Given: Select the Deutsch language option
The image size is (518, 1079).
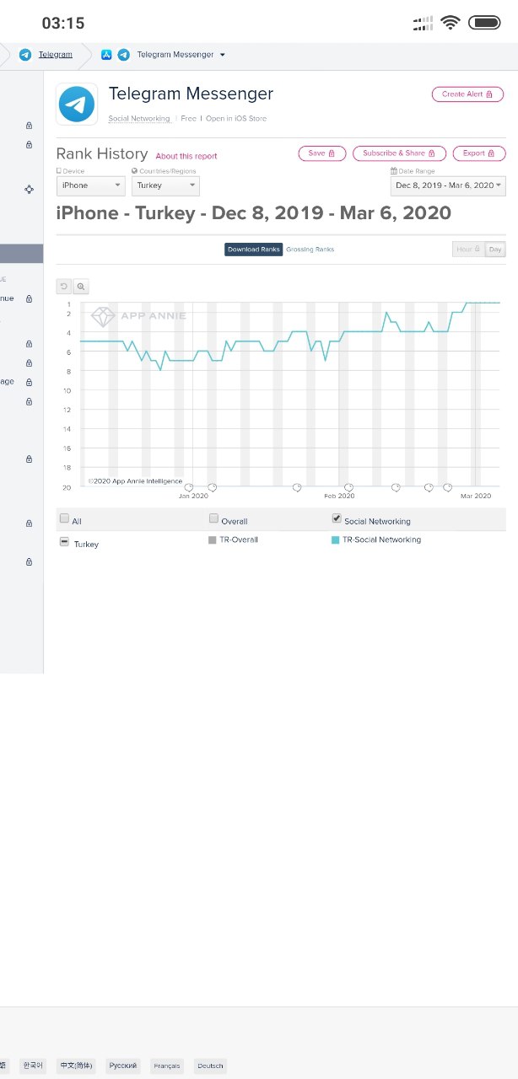Looking at the screenshot, I should (x=211, y=1066).
